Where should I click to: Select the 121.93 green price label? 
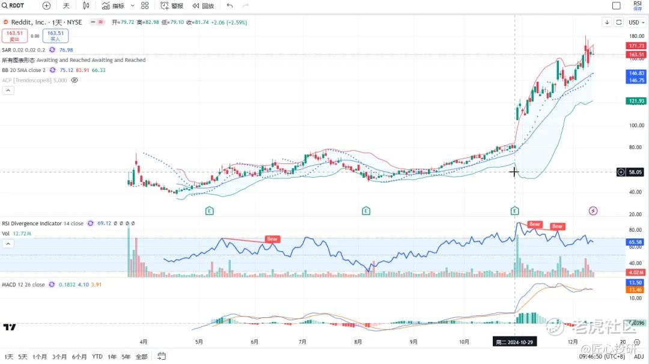[636, 101]
